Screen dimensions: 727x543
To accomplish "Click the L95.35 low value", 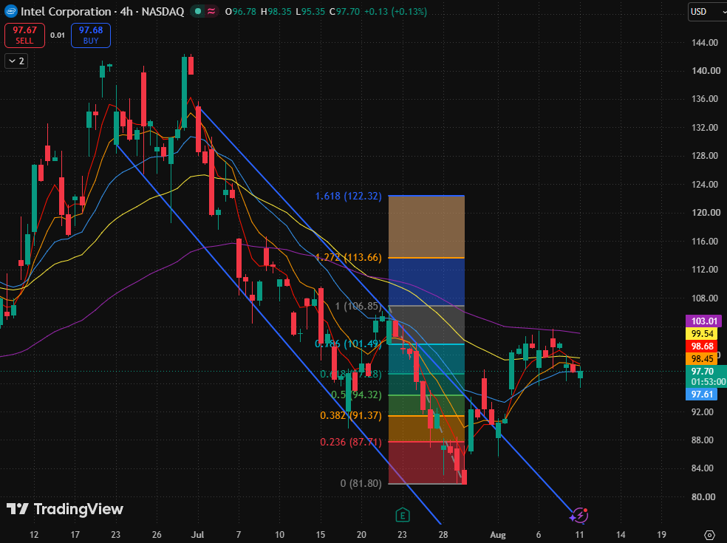I will 310,12.
